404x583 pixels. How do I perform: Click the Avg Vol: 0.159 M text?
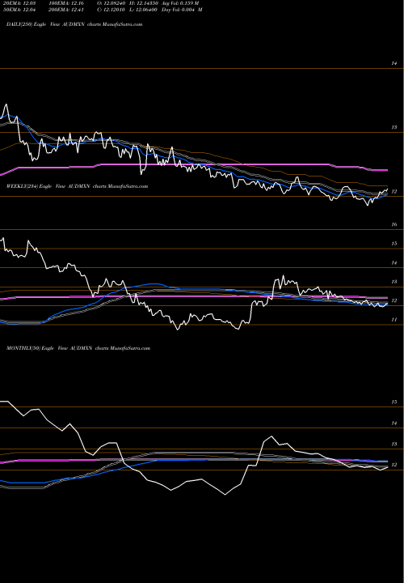click(x=180, y=3)
